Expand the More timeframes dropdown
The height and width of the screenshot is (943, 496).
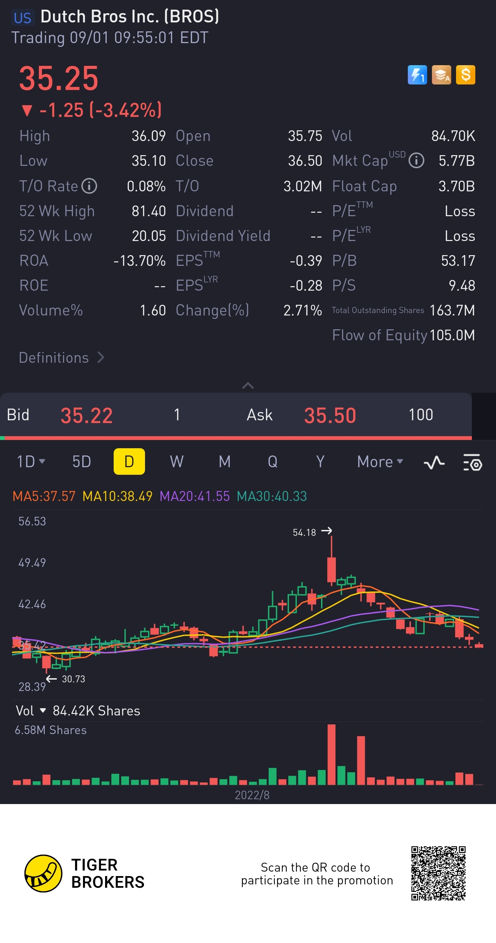tap(380, 462)
